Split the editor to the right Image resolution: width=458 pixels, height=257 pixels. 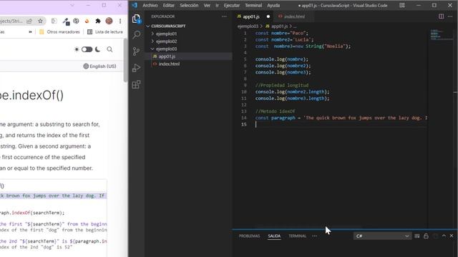point(441,16)
